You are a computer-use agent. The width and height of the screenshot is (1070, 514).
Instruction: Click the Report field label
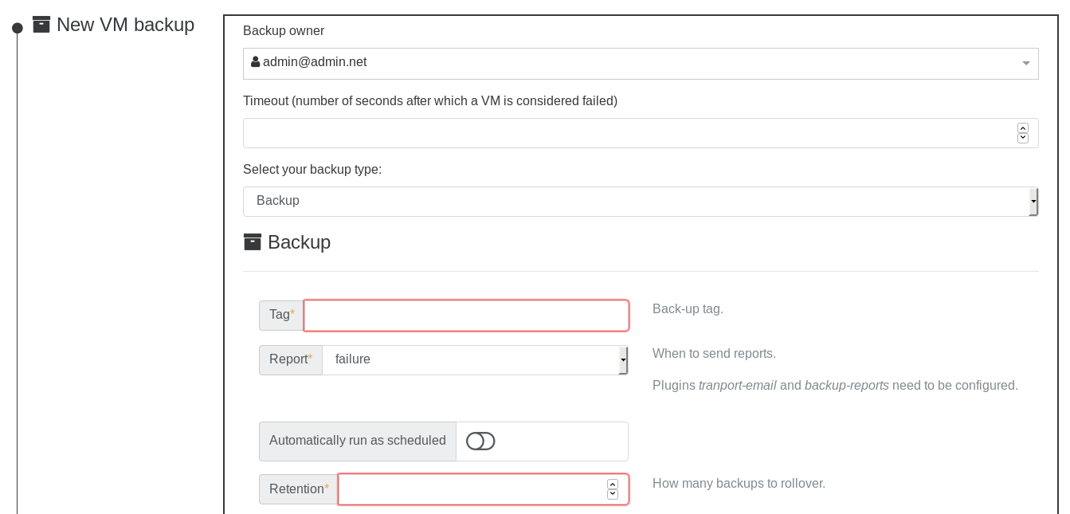(290, 359)
